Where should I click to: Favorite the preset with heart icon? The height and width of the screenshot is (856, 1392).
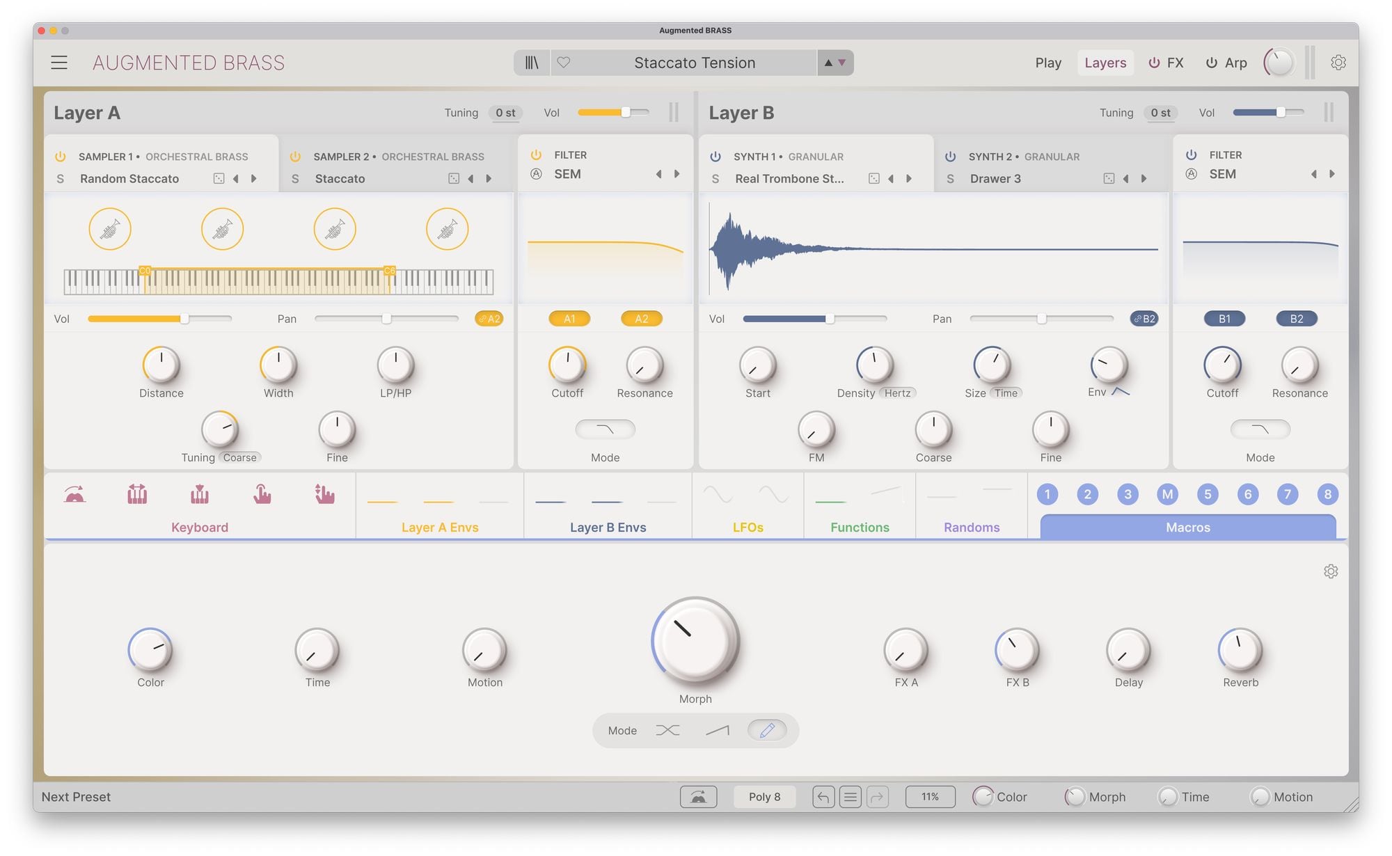click(x=564, y=63)
